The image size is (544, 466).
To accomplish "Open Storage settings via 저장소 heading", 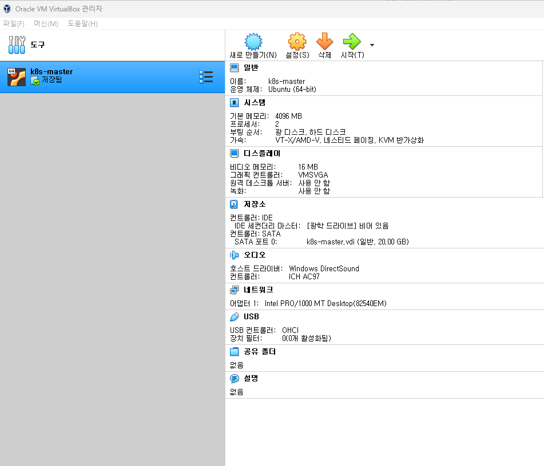I will click(x=255, y=204).
